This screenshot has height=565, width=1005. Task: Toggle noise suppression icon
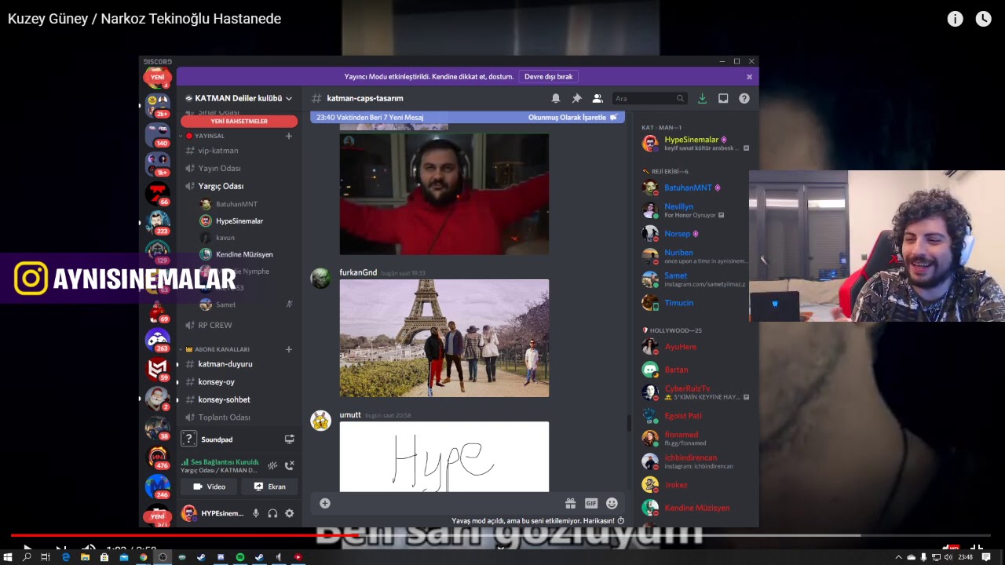tap(272, 465)
